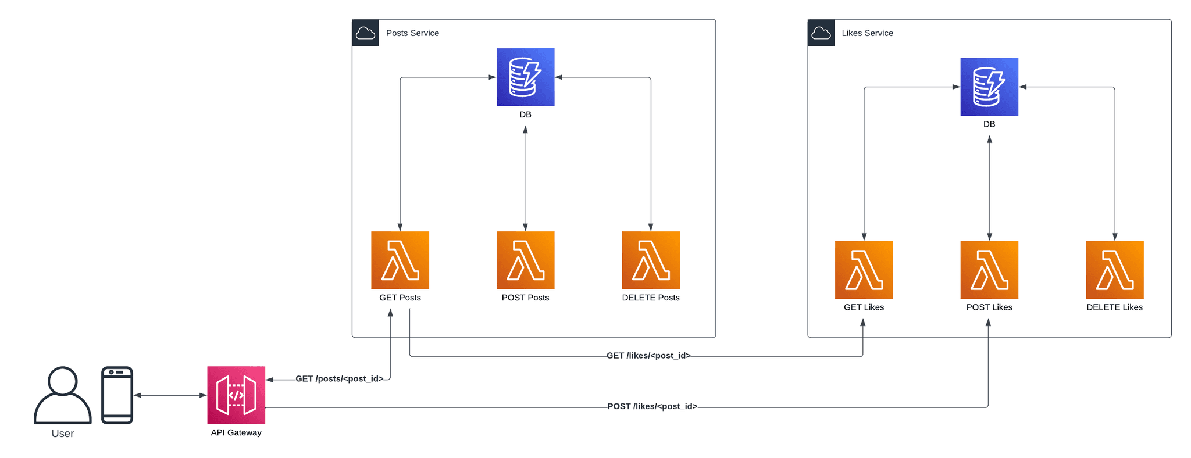The height and width of the screenshot is (458, 1191).
Task: Click the 'POST Posts' label
Action: click(525, 298)
